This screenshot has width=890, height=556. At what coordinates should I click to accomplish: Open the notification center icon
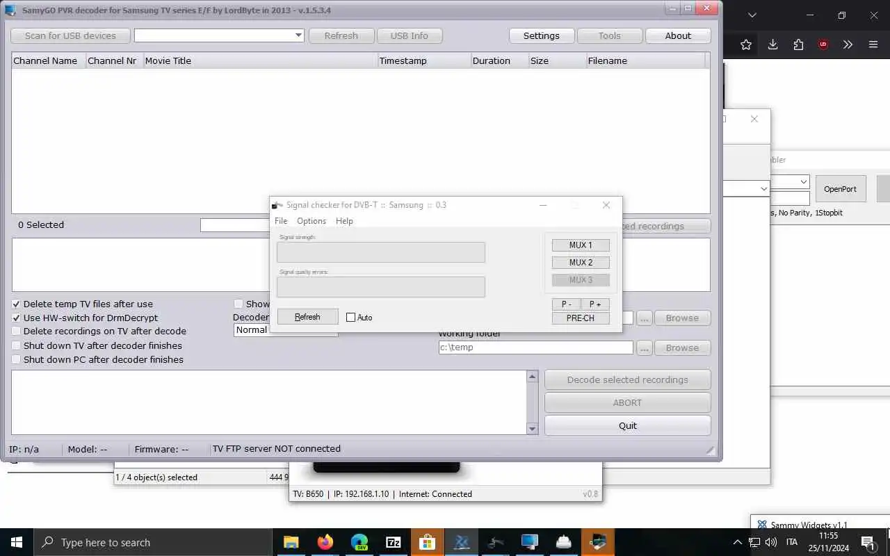[868, 542]
